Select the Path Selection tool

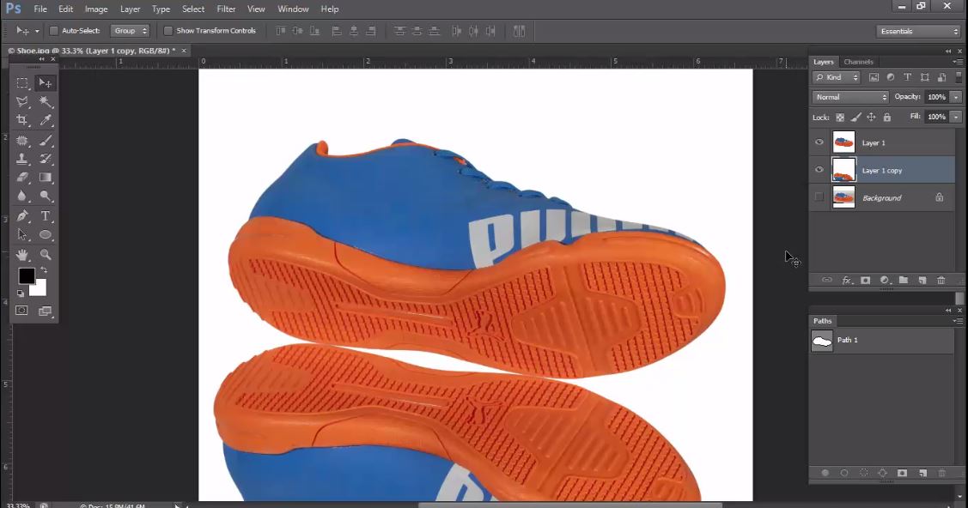click(x=22, y=235)
